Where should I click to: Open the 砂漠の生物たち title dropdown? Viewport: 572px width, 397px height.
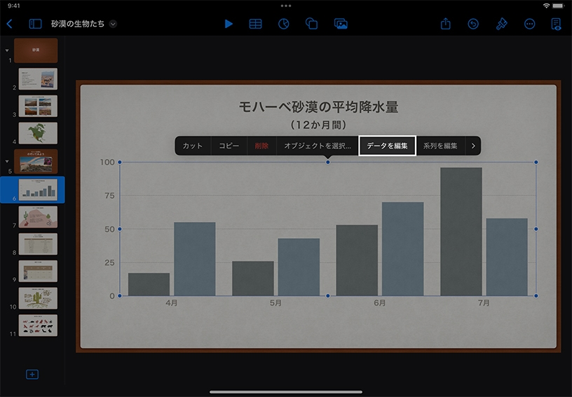113,24
